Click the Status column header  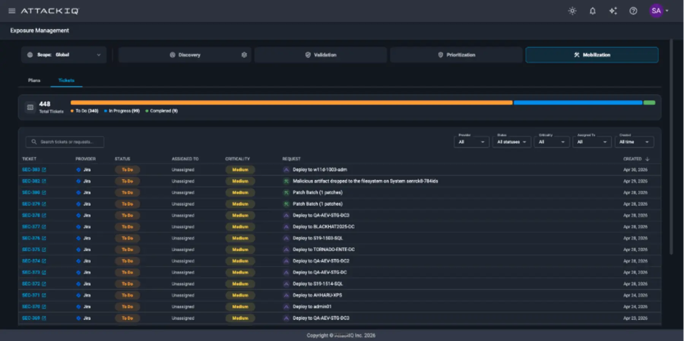122,159
